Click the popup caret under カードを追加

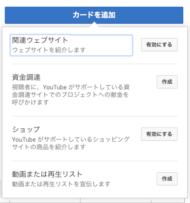(94, 25)
